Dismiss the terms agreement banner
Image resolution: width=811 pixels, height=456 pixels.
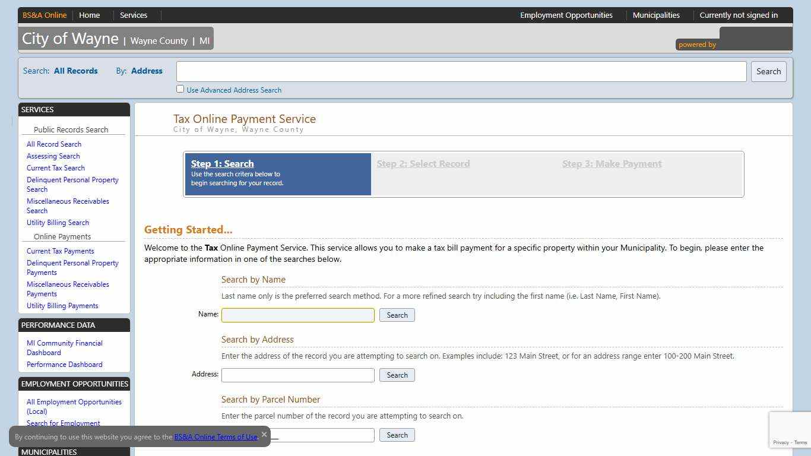pyautogui.click(x=264, y=434)
